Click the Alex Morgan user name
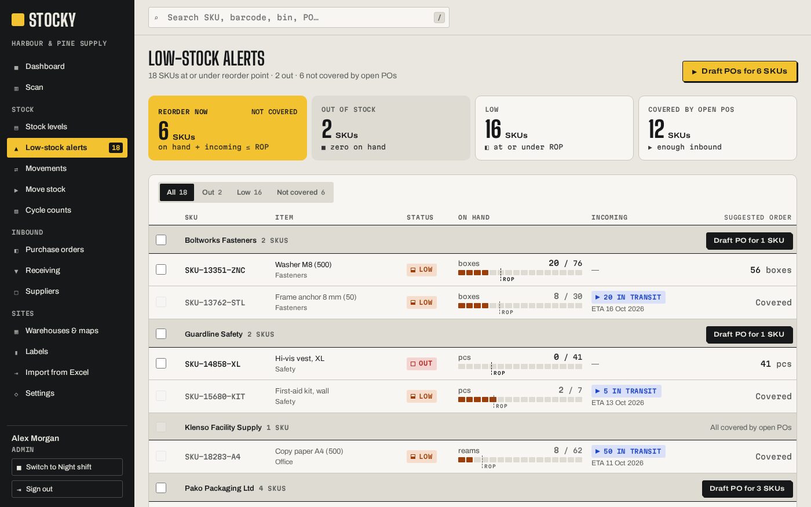811x507 pixels. 35,438
